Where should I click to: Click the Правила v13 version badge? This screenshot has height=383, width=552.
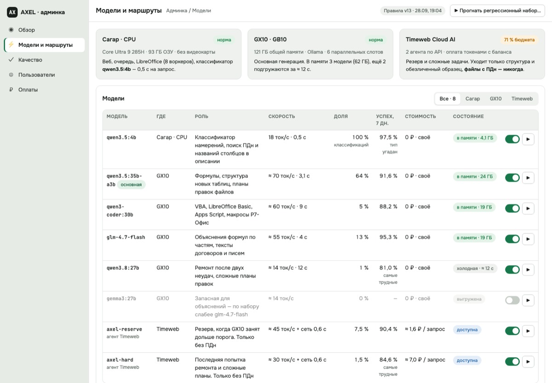tap(412, 11)
